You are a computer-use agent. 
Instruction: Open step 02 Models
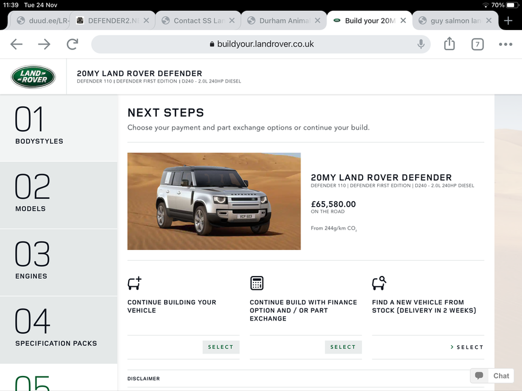coord(59,195)
